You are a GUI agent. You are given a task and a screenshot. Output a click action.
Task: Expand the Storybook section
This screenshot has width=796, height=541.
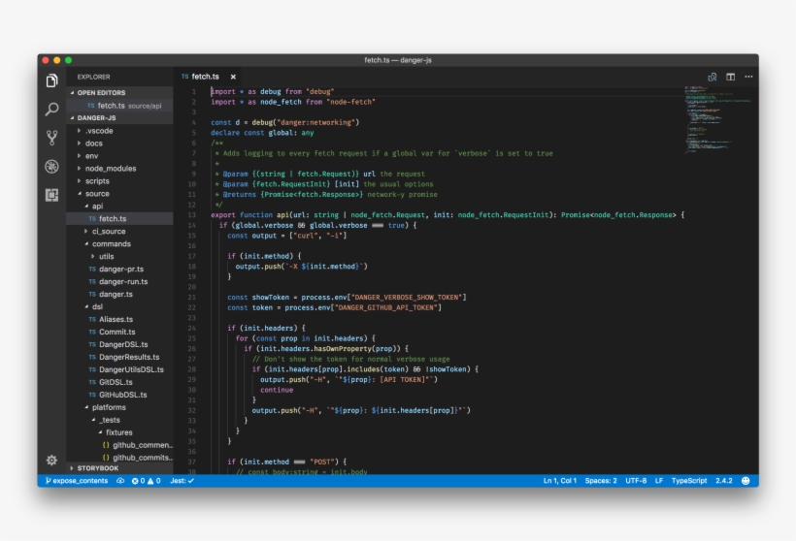pyautogui.click(x=97, y=468)
